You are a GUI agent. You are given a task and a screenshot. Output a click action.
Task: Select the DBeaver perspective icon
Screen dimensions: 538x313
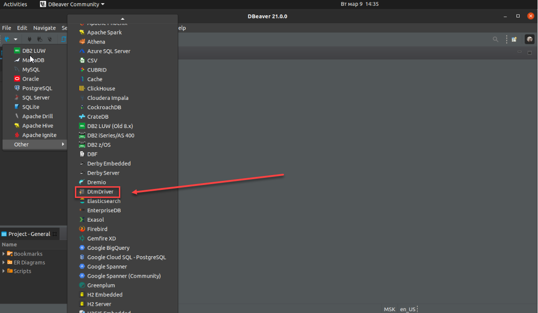point(529,39)
